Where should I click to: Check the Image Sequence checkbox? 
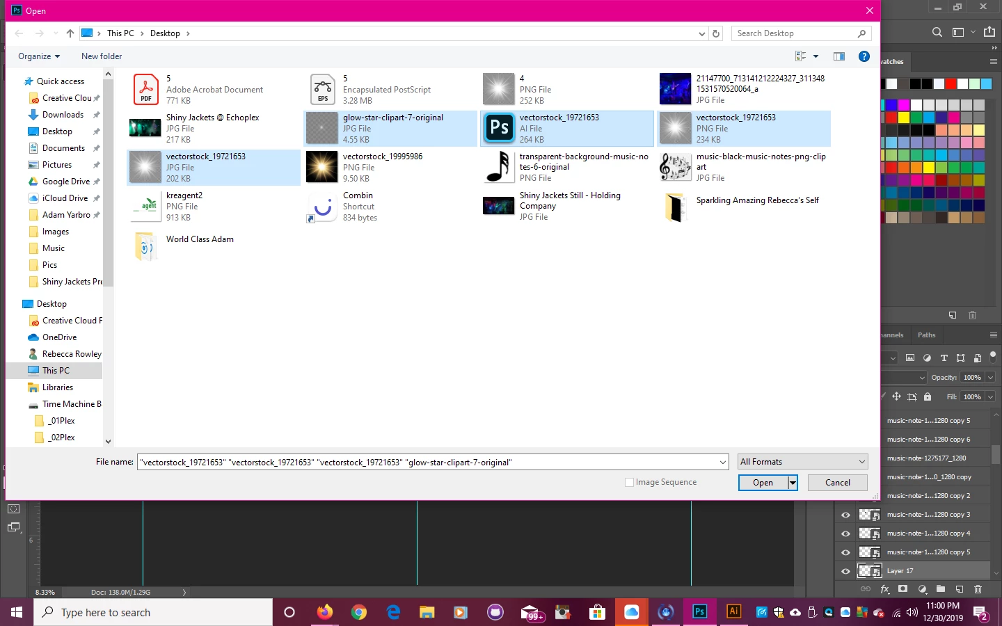[630, 483]
